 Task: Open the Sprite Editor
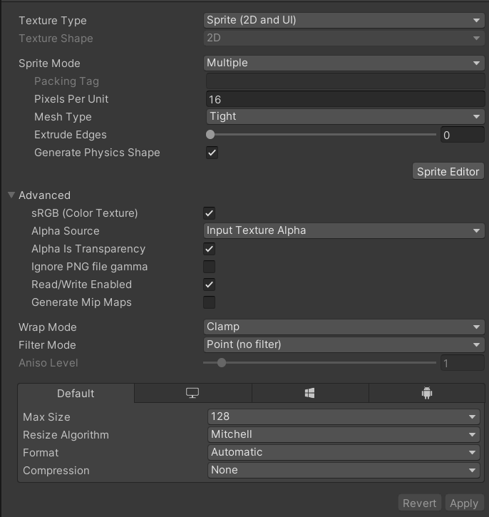tap(448, 171)
